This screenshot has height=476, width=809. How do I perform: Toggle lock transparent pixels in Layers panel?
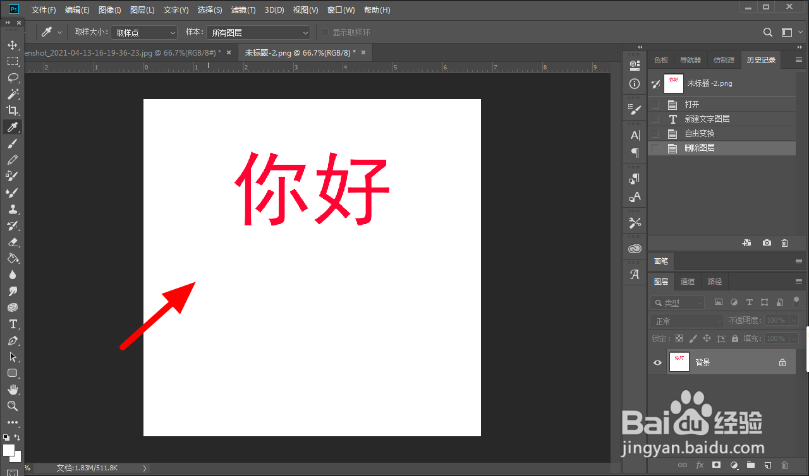tap(679, 338)
